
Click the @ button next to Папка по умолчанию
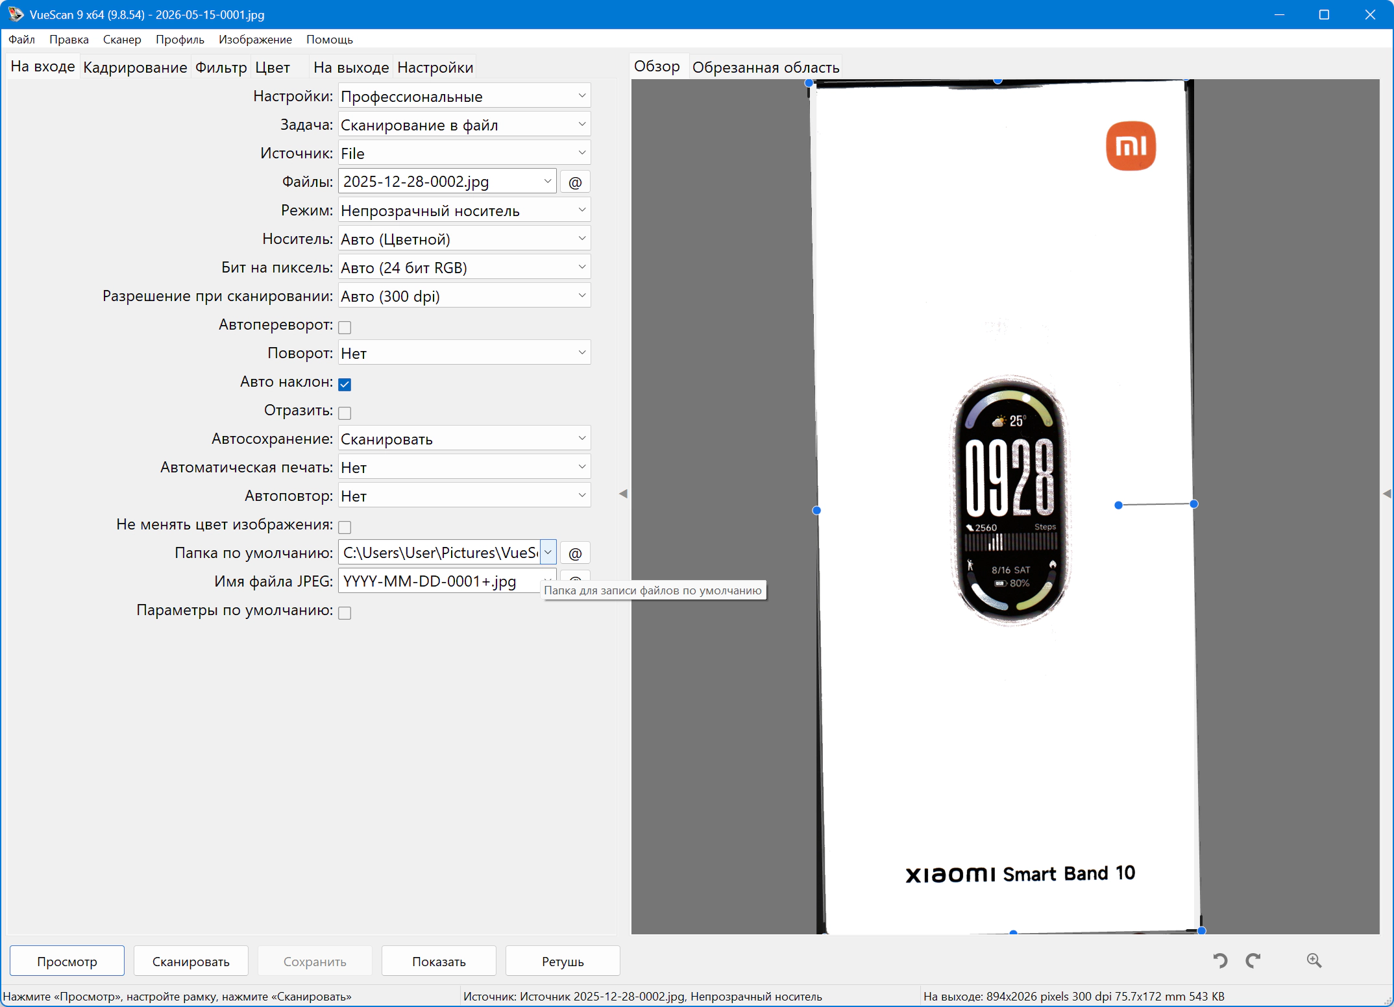coord(575,553)
